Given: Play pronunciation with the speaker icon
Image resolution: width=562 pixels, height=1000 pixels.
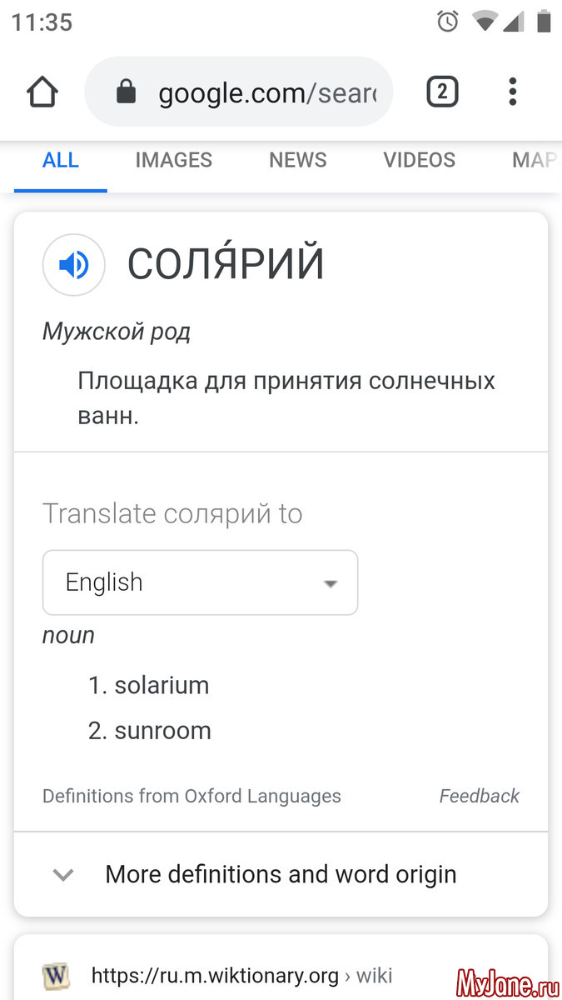Looking at the screenshot, I should click(74, 265).
